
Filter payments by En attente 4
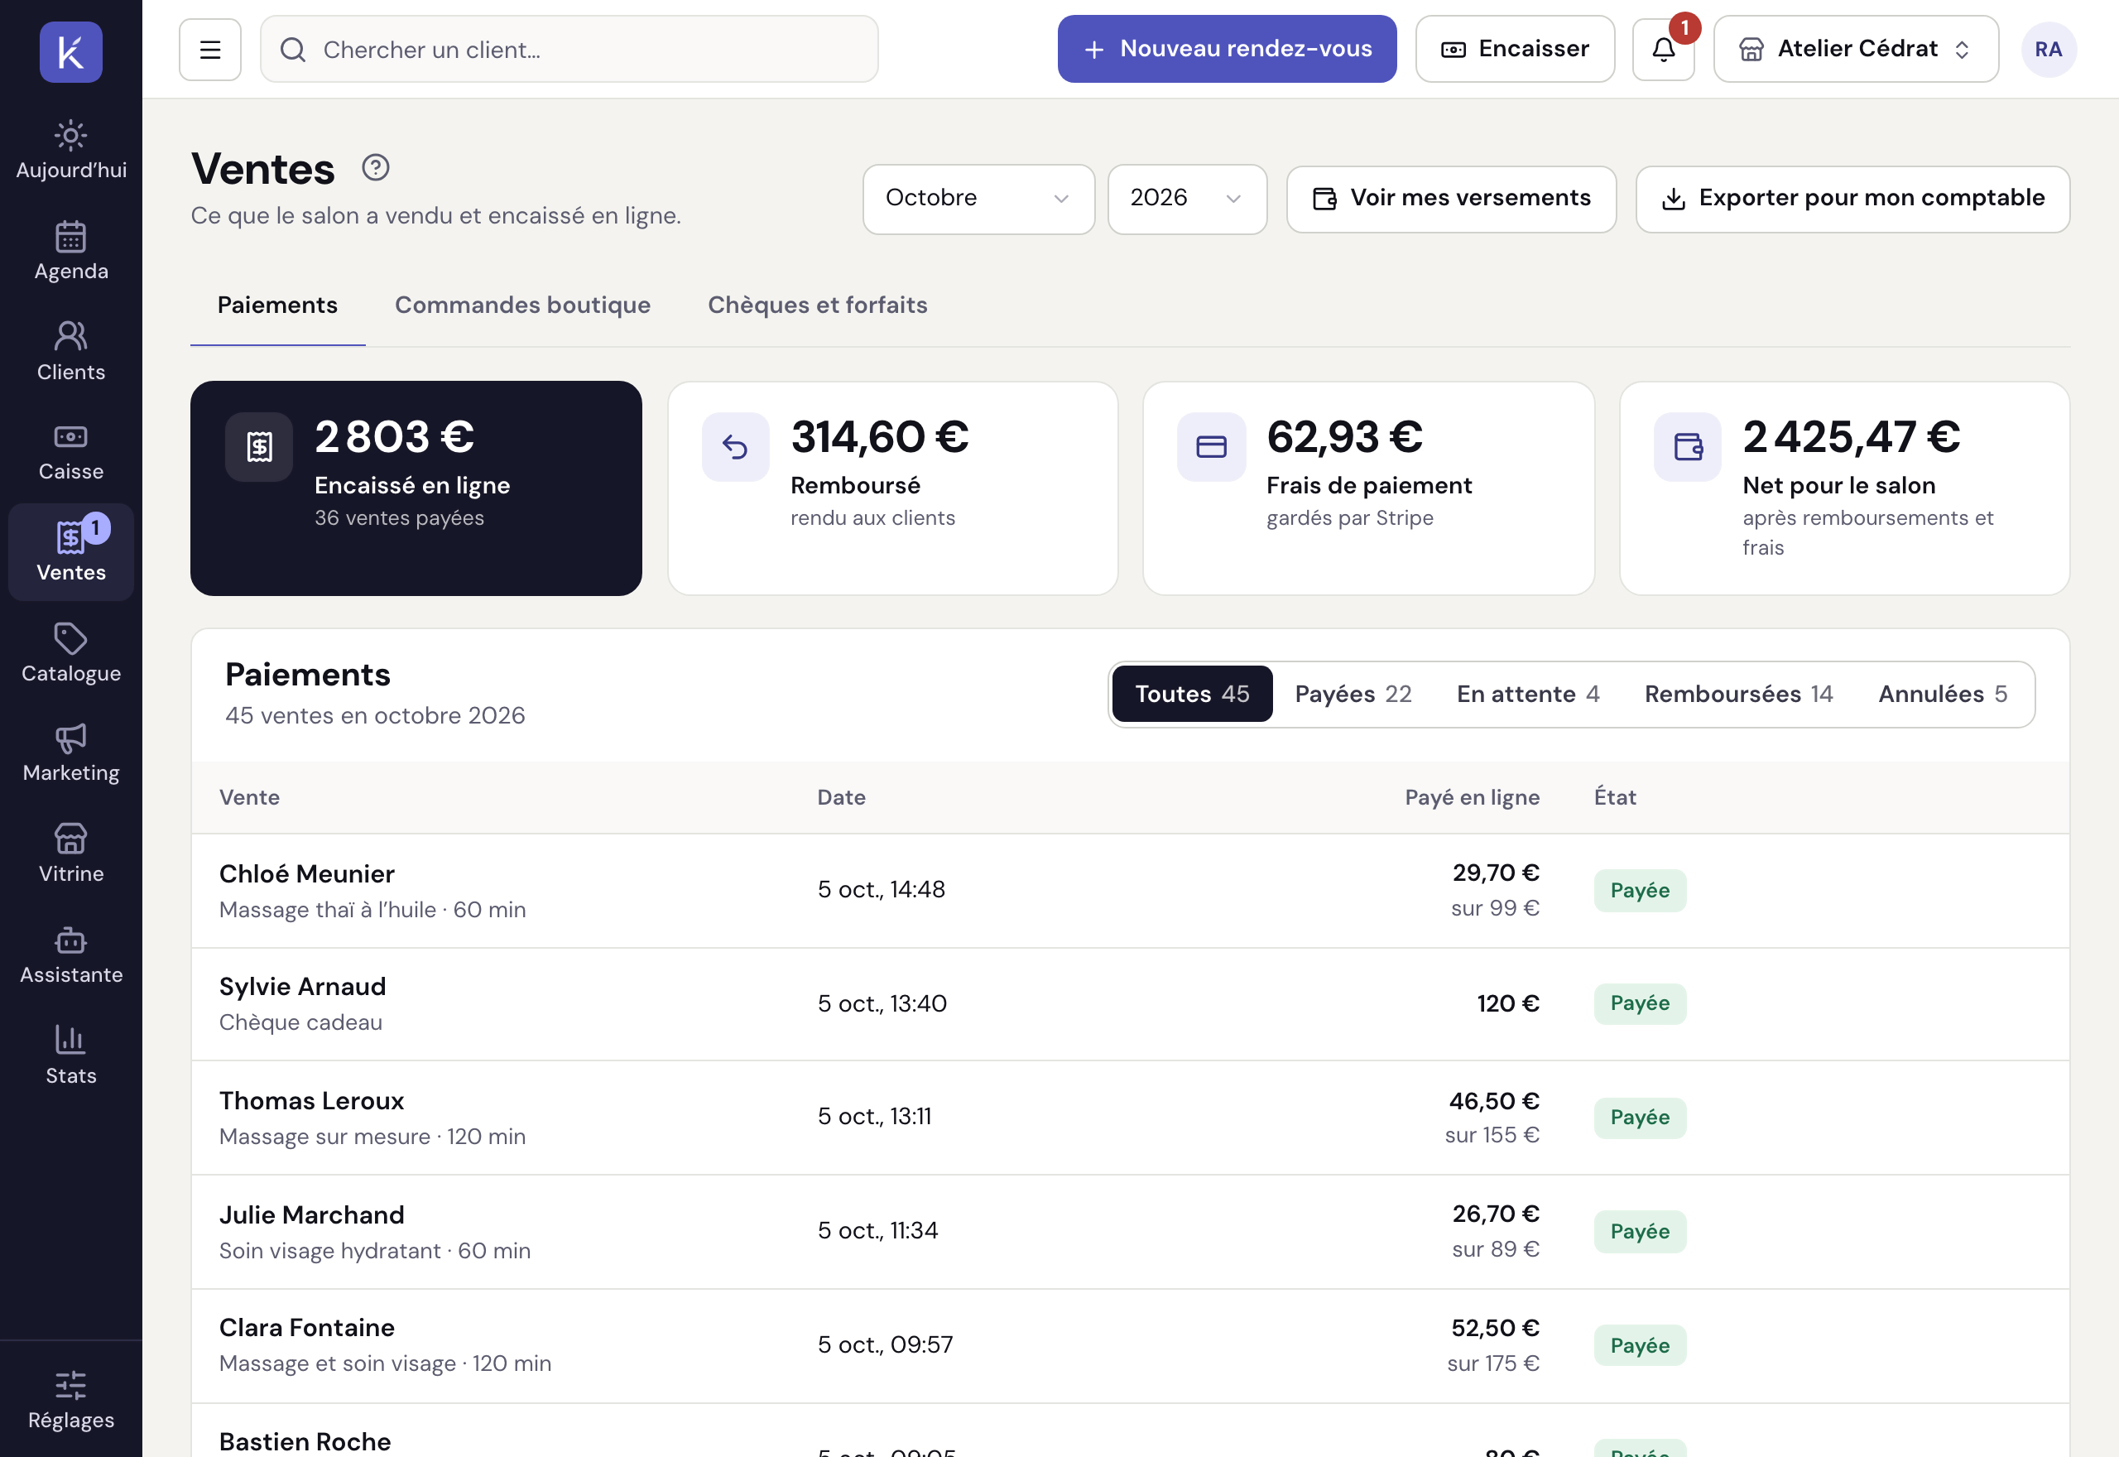[x=1528, y=694]
